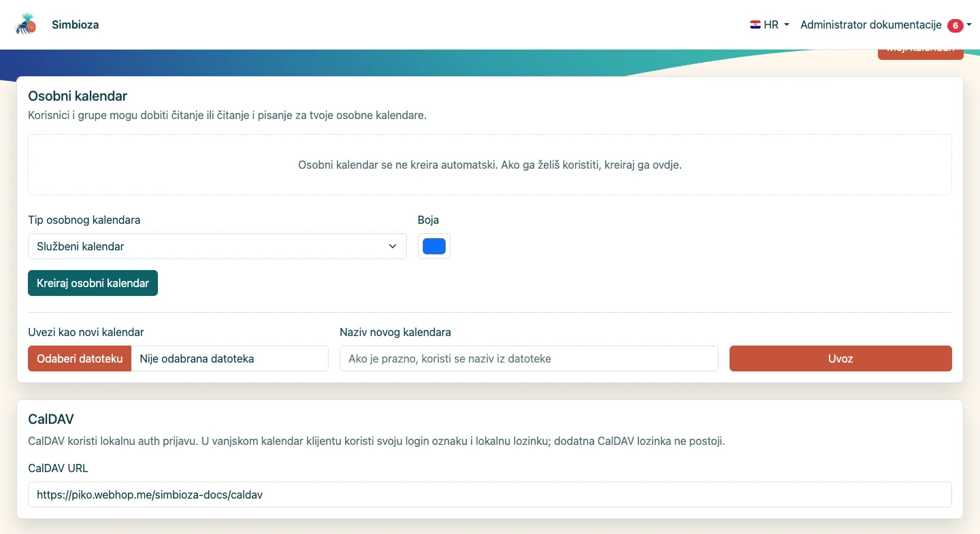The width and height of the screenshot is (980, 534).
Task: Click the Simbioza hermit crab logo
Action: pyautogui.click(x=26, y=24)
